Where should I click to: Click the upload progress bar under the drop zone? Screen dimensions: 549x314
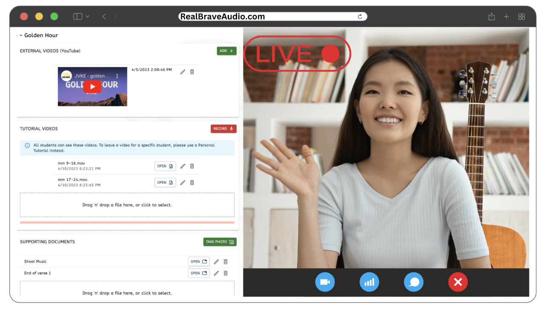click(127, 222)
